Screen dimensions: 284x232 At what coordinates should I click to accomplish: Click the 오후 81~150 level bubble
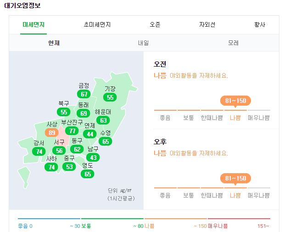[x=235, y=179]
